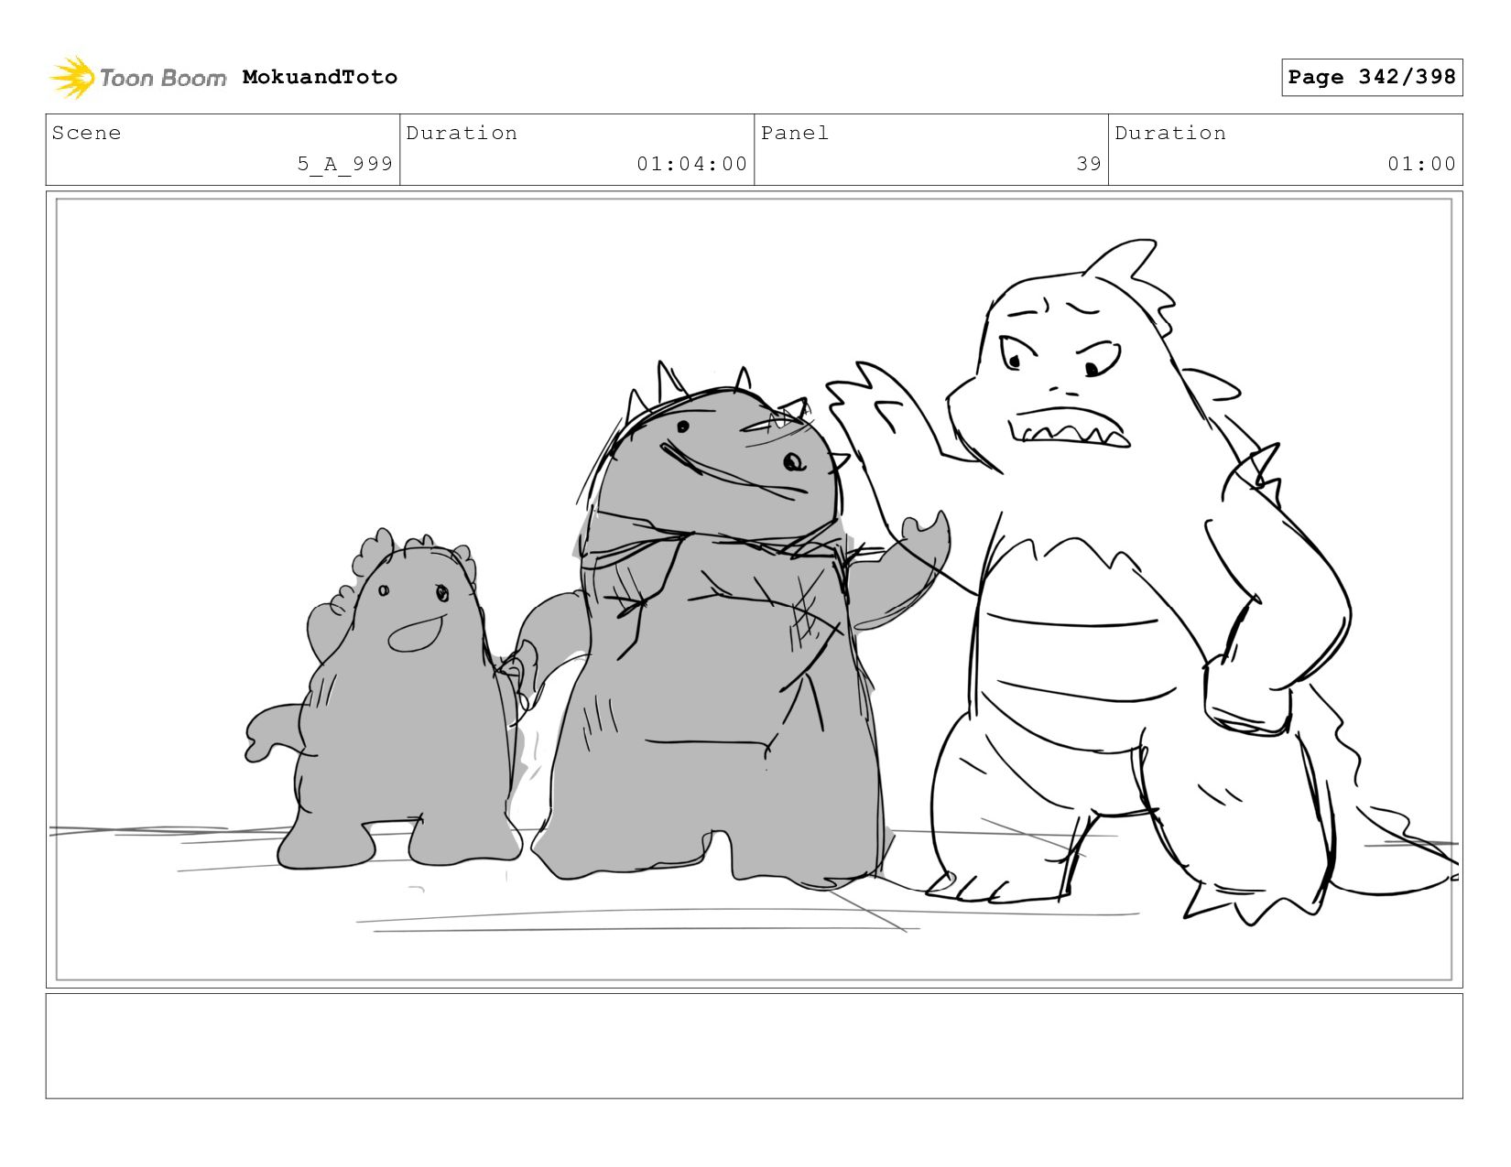Click the Page 342/398 indicator
1511x1167 pixels.
[1372, 77]
